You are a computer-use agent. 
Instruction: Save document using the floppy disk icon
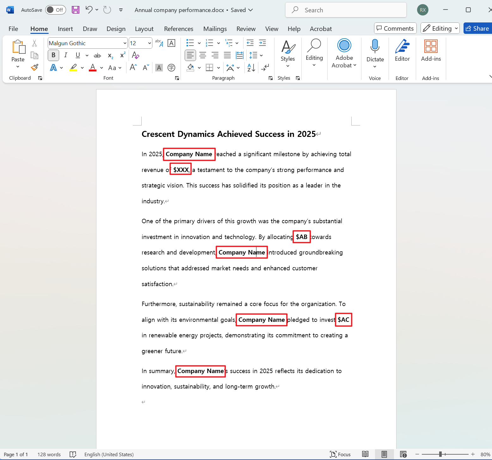pyautogui.click(x=76, y=10)
